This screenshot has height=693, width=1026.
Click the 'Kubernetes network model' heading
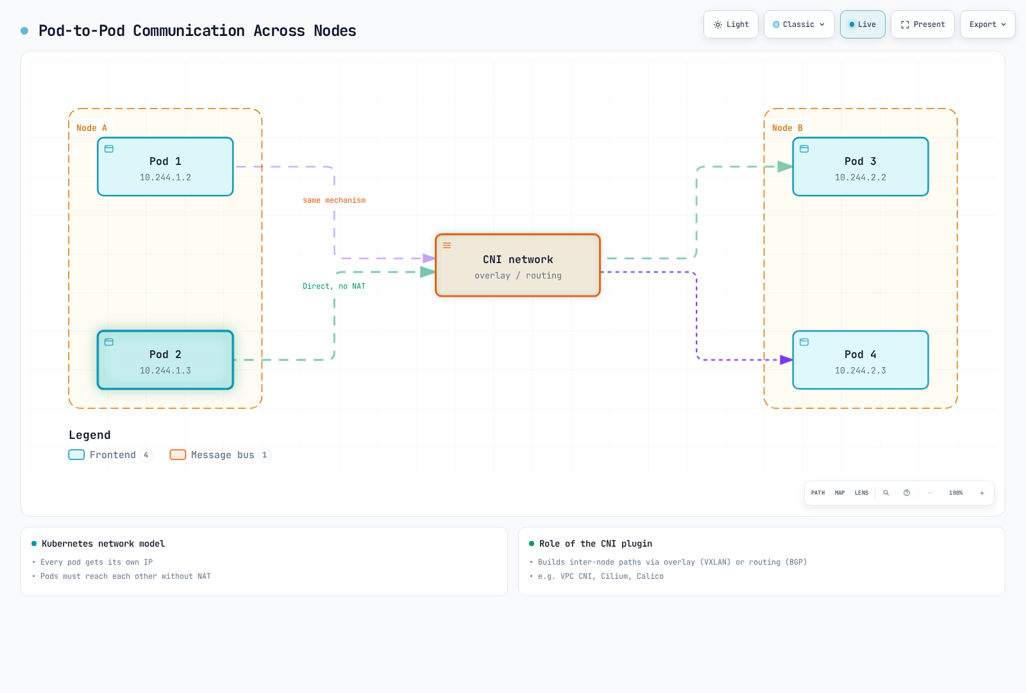103,543
